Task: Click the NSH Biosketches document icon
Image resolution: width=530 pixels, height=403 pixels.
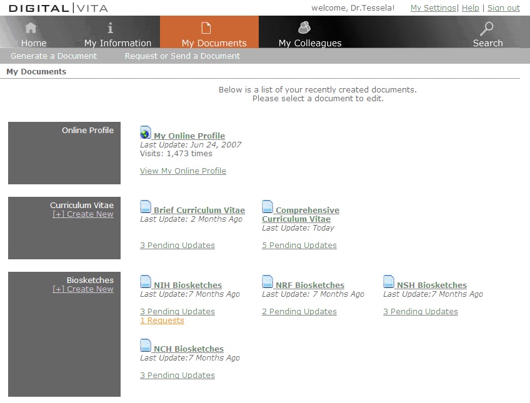Action: [389, 282]
